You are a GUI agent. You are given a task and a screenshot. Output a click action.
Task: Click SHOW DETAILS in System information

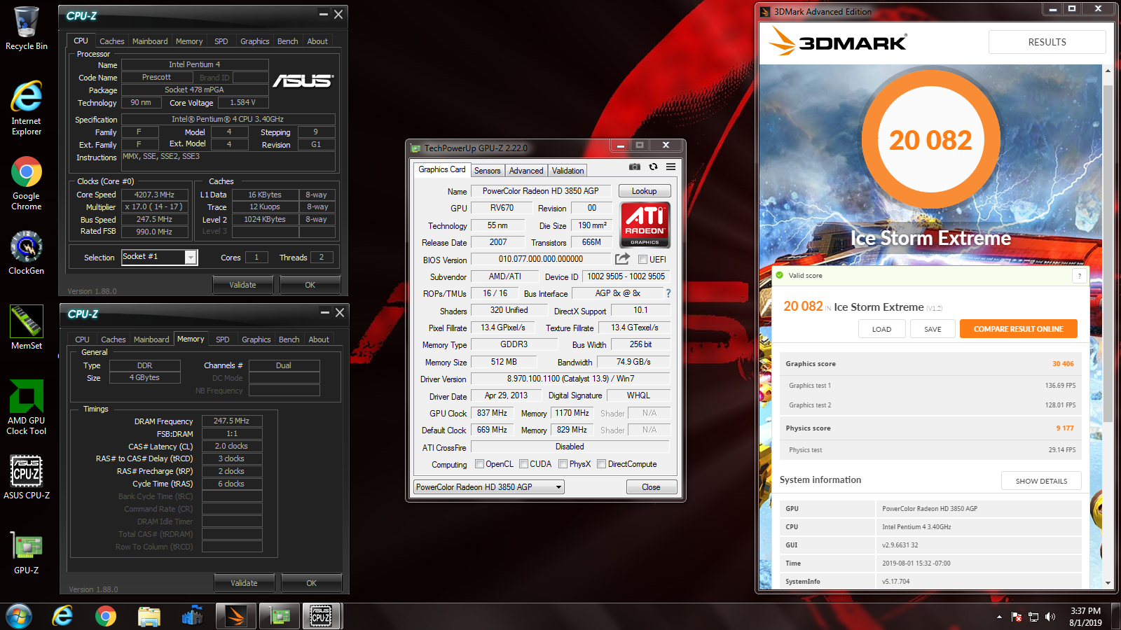point(1041,481)
